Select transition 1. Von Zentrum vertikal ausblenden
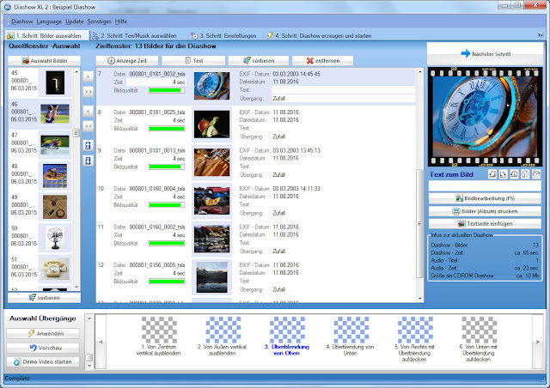Viewport: 550px width, 388px height. pyautogui.click(x=159, y=336)
